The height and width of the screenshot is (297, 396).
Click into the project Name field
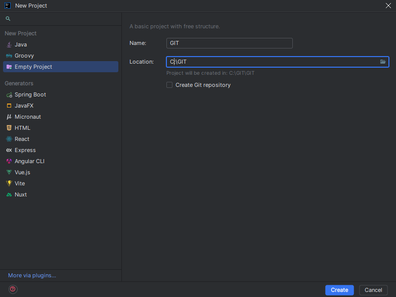(x=229, y=43)
